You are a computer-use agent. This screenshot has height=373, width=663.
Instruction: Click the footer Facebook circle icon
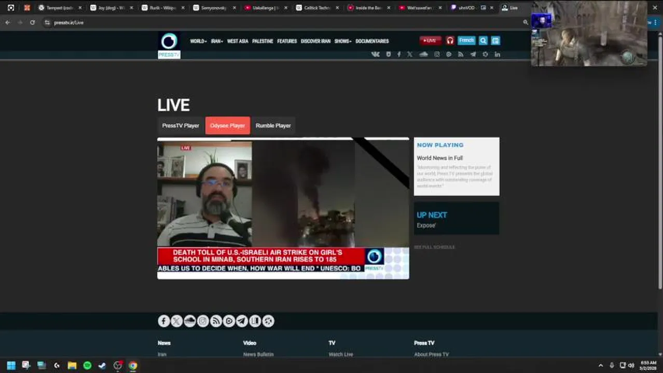164,321
